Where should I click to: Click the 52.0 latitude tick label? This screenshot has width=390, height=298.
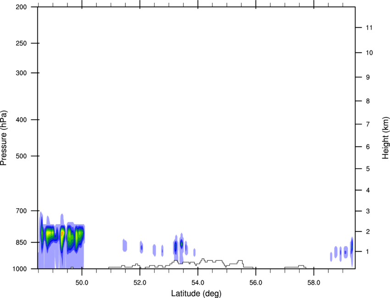point(140,283)
